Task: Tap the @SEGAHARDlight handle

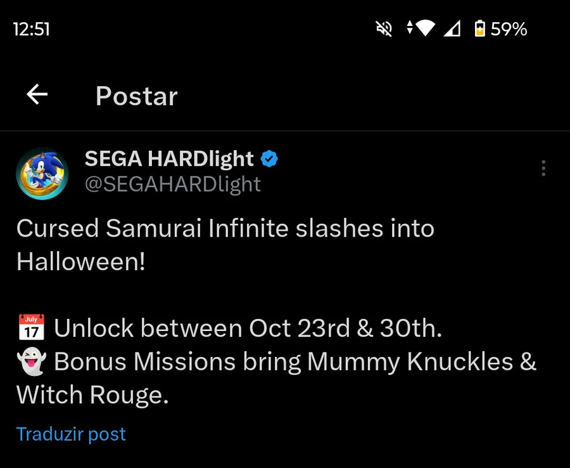Action: pos(172,184)
